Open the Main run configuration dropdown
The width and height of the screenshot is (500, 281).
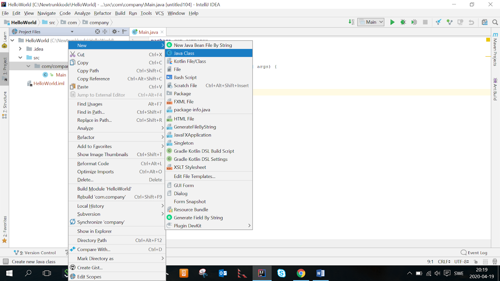point(371,22)
